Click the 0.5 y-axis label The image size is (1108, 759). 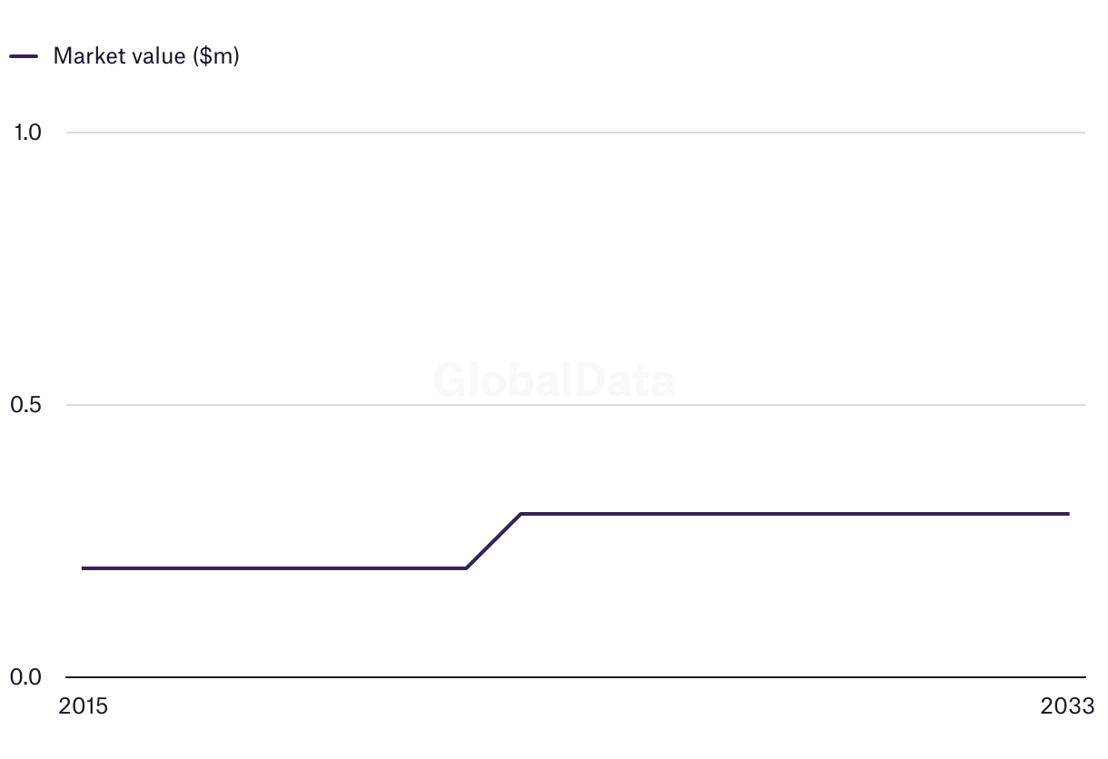point(27,405)
